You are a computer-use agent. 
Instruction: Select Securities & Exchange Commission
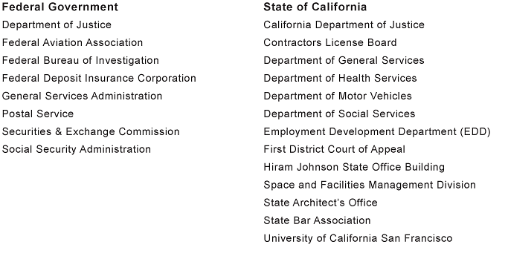tap(91, 131)
